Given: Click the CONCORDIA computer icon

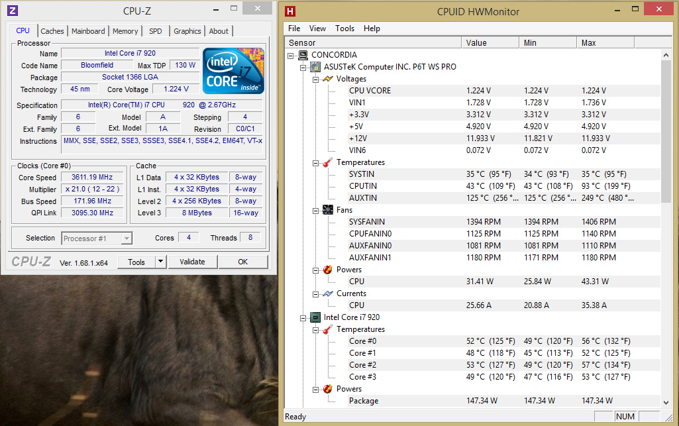Looking at the screenshot, I should tap(303, 55).
